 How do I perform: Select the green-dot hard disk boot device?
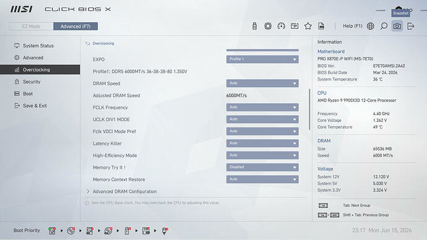coord(52,231)
